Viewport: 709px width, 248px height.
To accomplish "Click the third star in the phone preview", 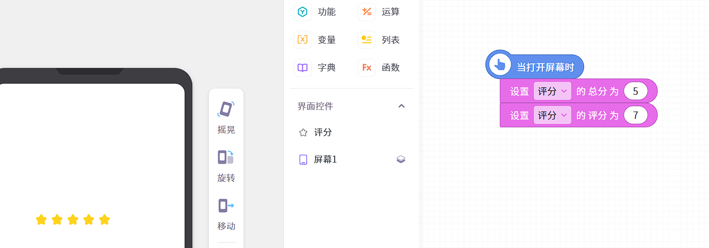I will coord(73,219).
